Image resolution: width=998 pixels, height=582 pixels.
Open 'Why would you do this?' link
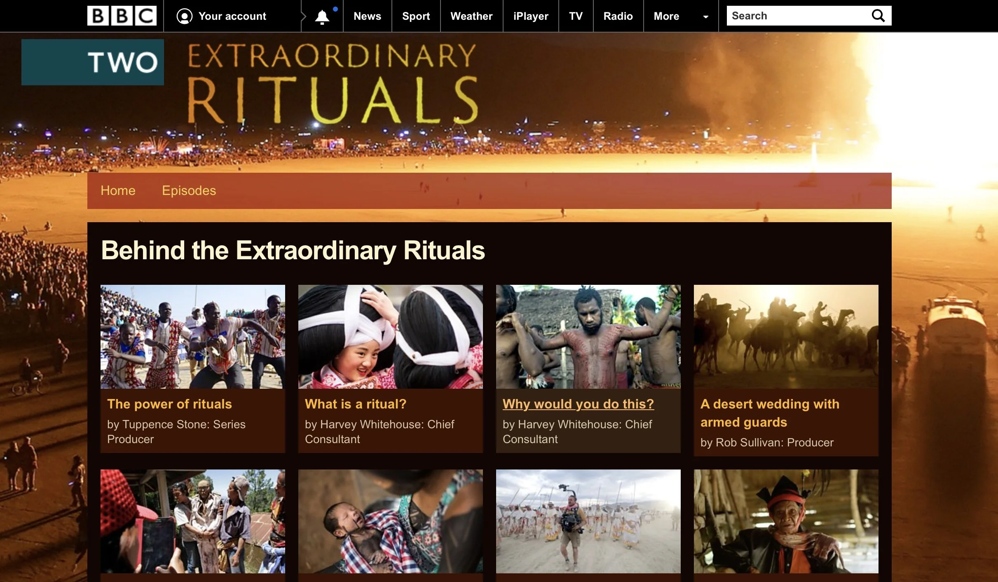click(578, 404)
